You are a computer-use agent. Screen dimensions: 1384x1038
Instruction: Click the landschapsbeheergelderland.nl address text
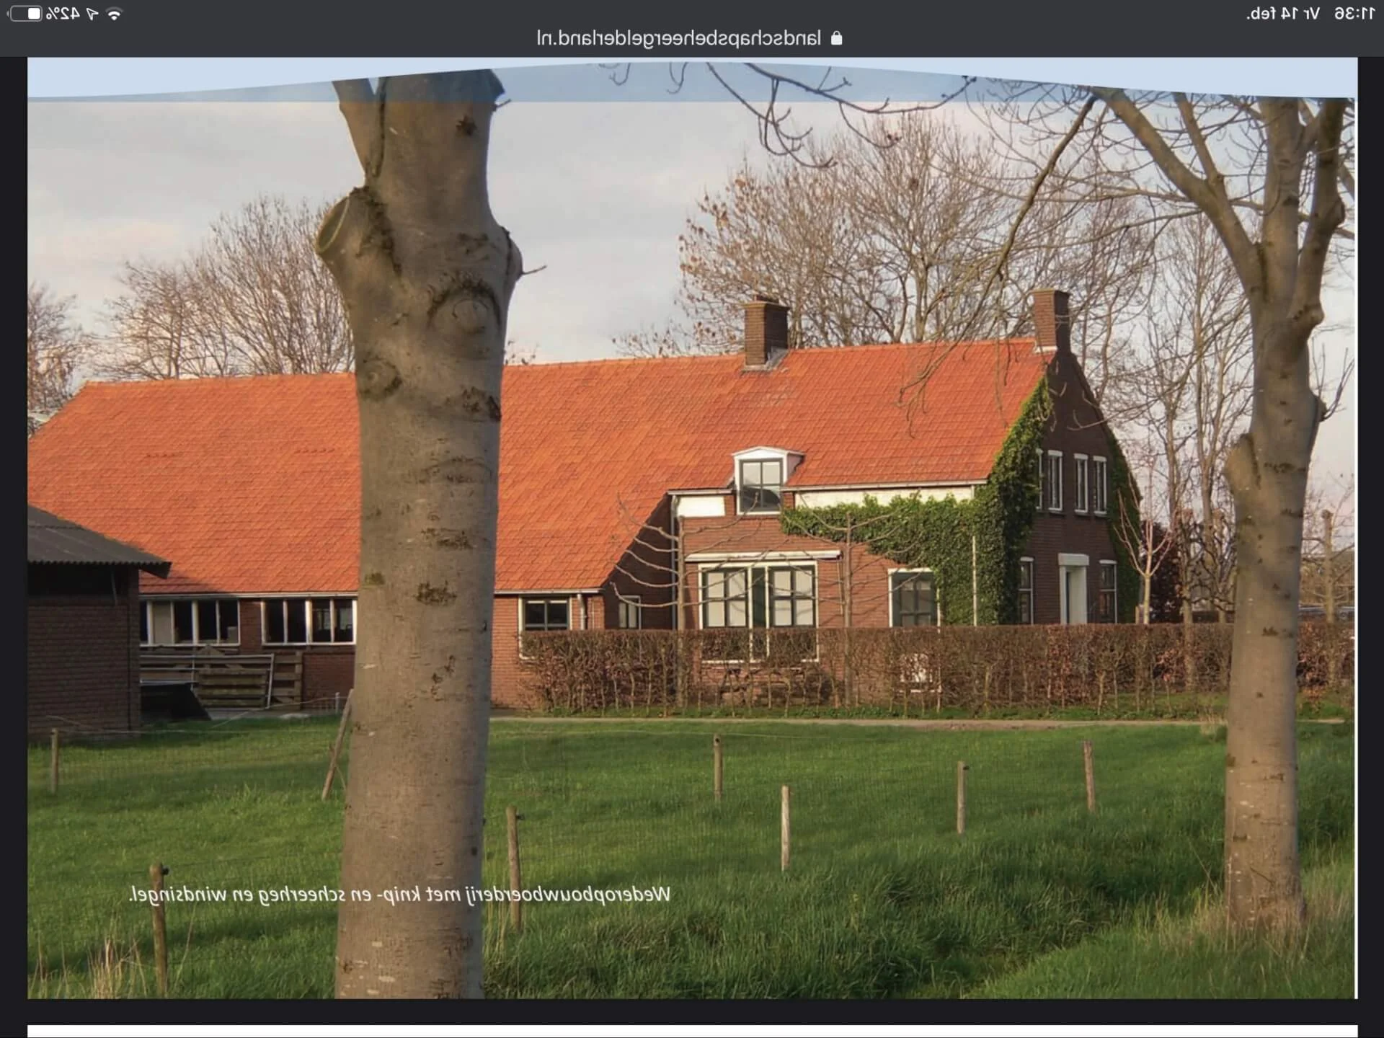click(x=678, y=38)
